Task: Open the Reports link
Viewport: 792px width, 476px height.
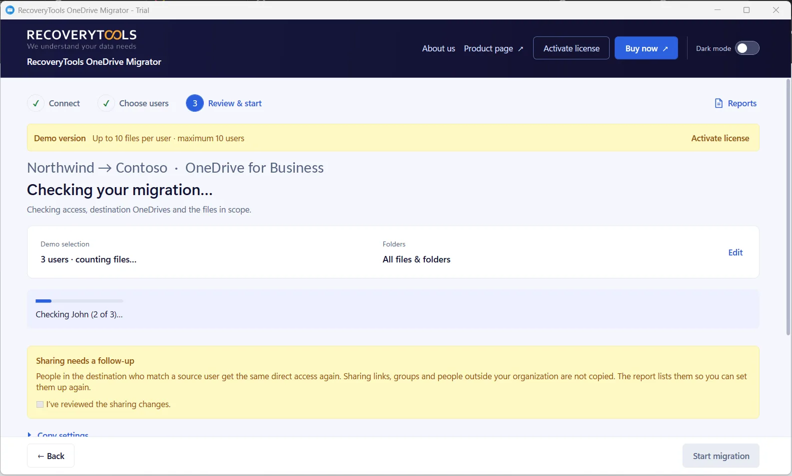Action: coord(736,103)
